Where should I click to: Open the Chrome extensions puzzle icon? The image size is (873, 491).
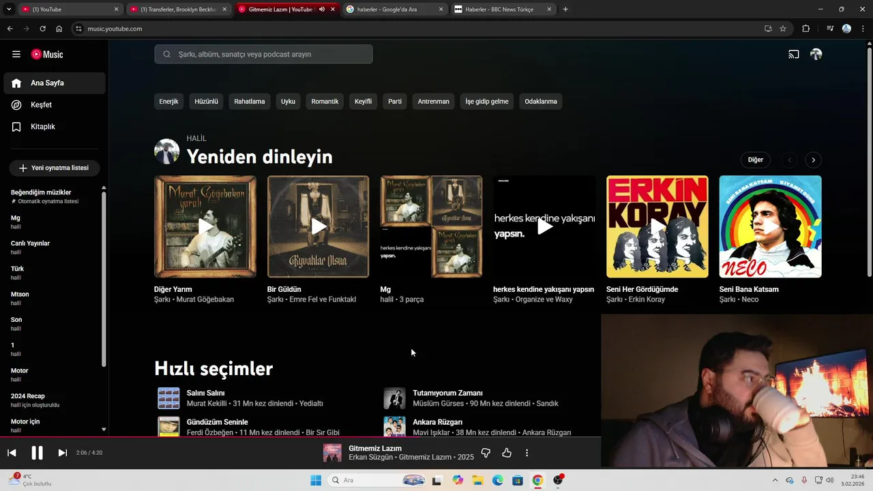click(806, 29)
